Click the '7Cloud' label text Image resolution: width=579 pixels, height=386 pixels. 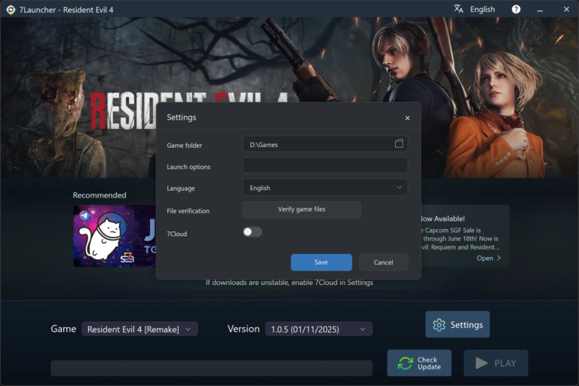[177, 234]
